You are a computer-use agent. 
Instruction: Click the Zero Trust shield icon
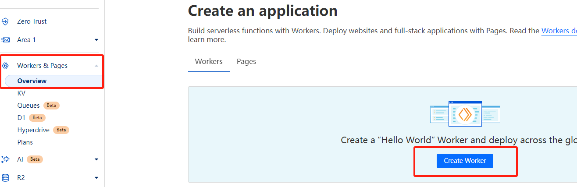click(x=5, y=21)
